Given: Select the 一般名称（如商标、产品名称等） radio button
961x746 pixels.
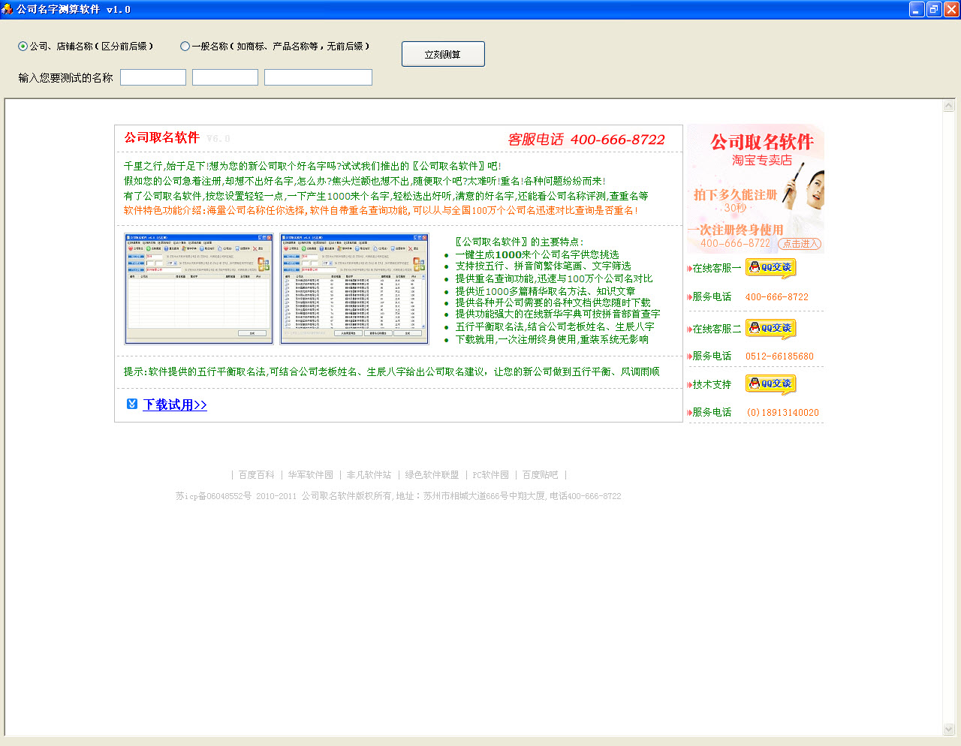Looking at the screenshot, I should coord(184,46).
